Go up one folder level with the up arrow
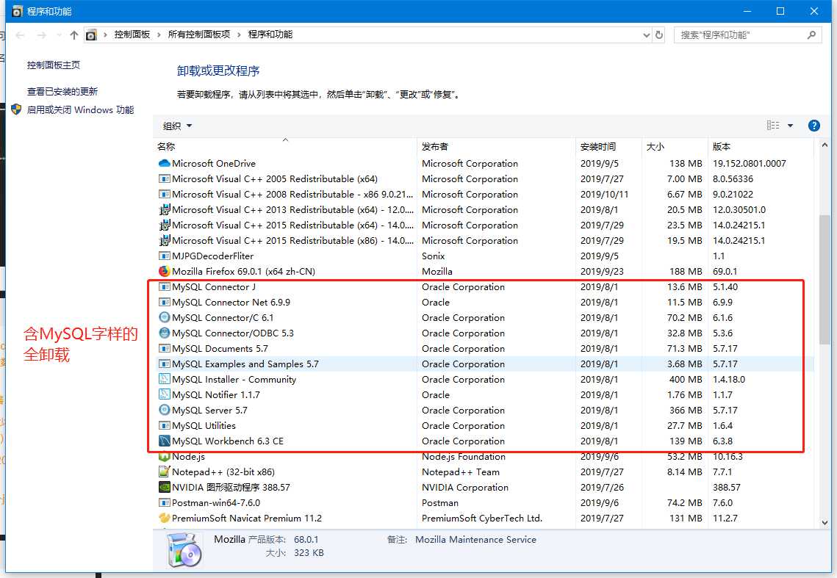Screen dimensions: 837x578 click(73, 35)
